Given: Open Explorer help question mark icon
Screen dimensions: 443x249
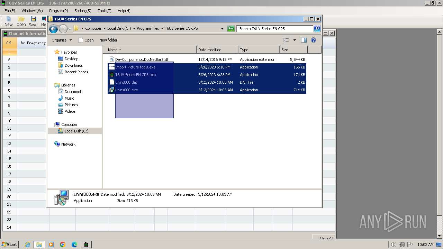Looking at the screenshot, I should (314, 40).
